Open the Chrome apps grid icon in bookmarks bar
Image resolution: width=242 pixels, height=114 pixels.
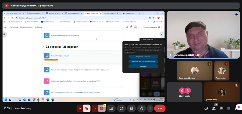pyautogui.click(x=5, y=22)
